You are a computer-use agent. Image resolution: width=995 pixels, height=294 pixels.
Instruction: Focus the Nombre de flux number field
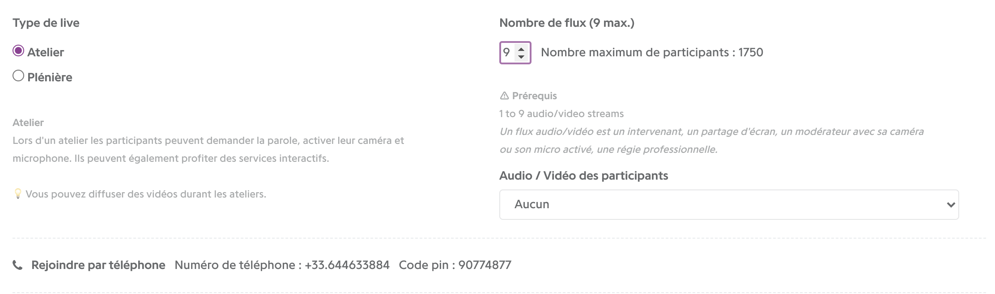(x=515, y=53)
